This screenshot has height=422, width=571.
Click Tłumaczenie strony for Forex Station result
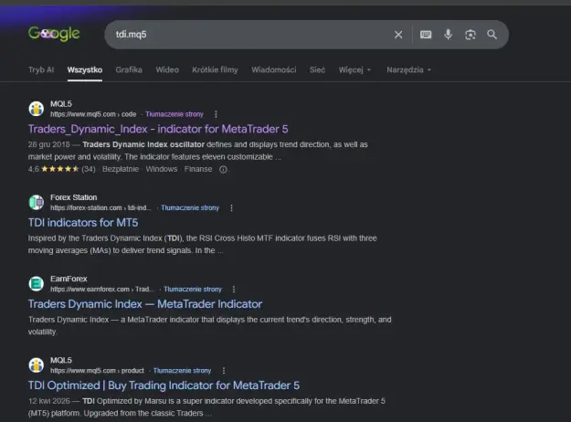pos(190,208)
